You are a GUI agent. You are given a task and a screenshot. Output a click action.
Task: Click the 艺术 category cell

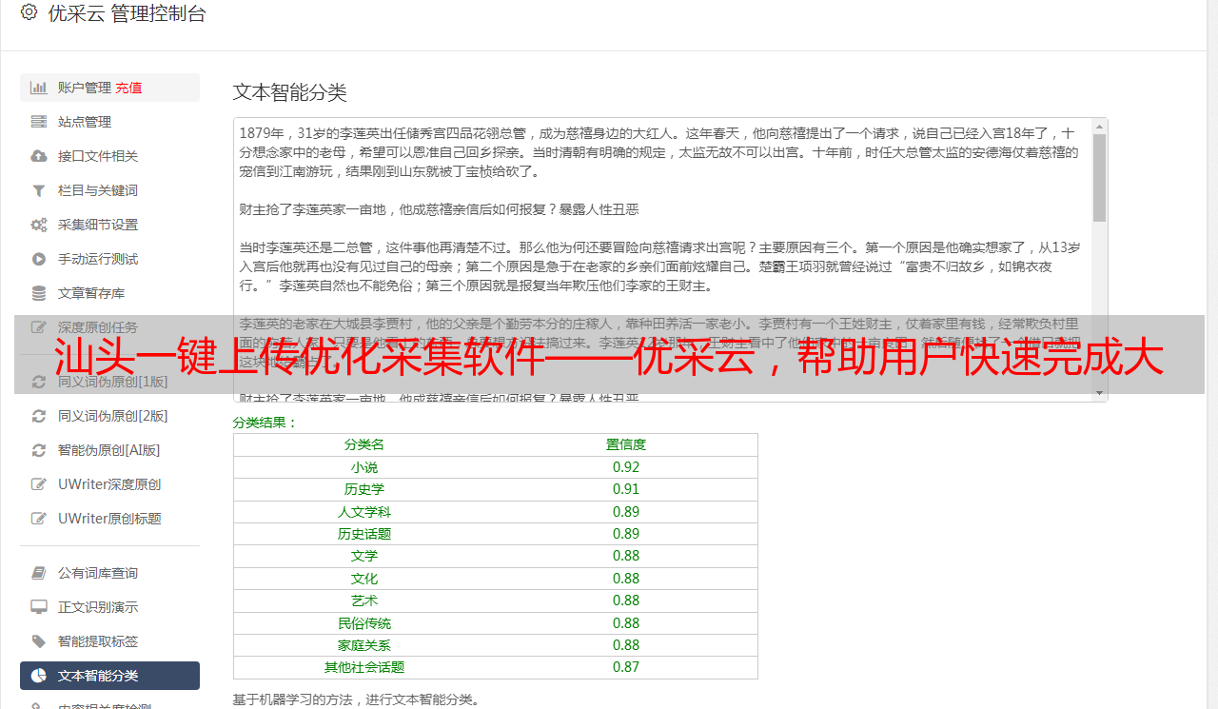(x=364, y=601)
